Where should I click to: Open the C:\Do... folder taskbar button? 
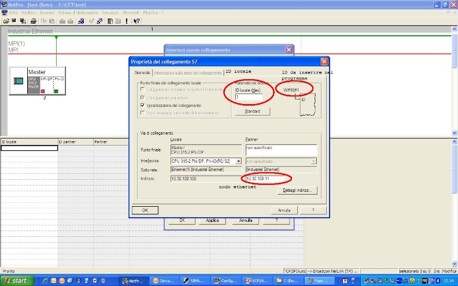pos(287,281)
